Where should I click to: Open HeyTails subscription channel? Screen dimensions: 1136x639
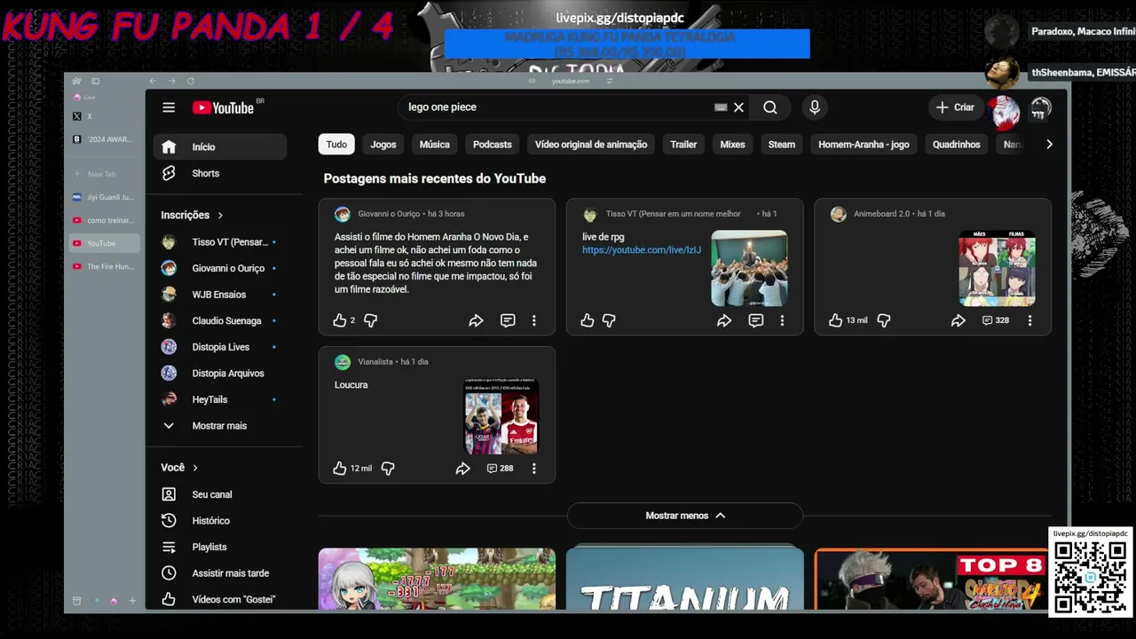click(220, 399)
